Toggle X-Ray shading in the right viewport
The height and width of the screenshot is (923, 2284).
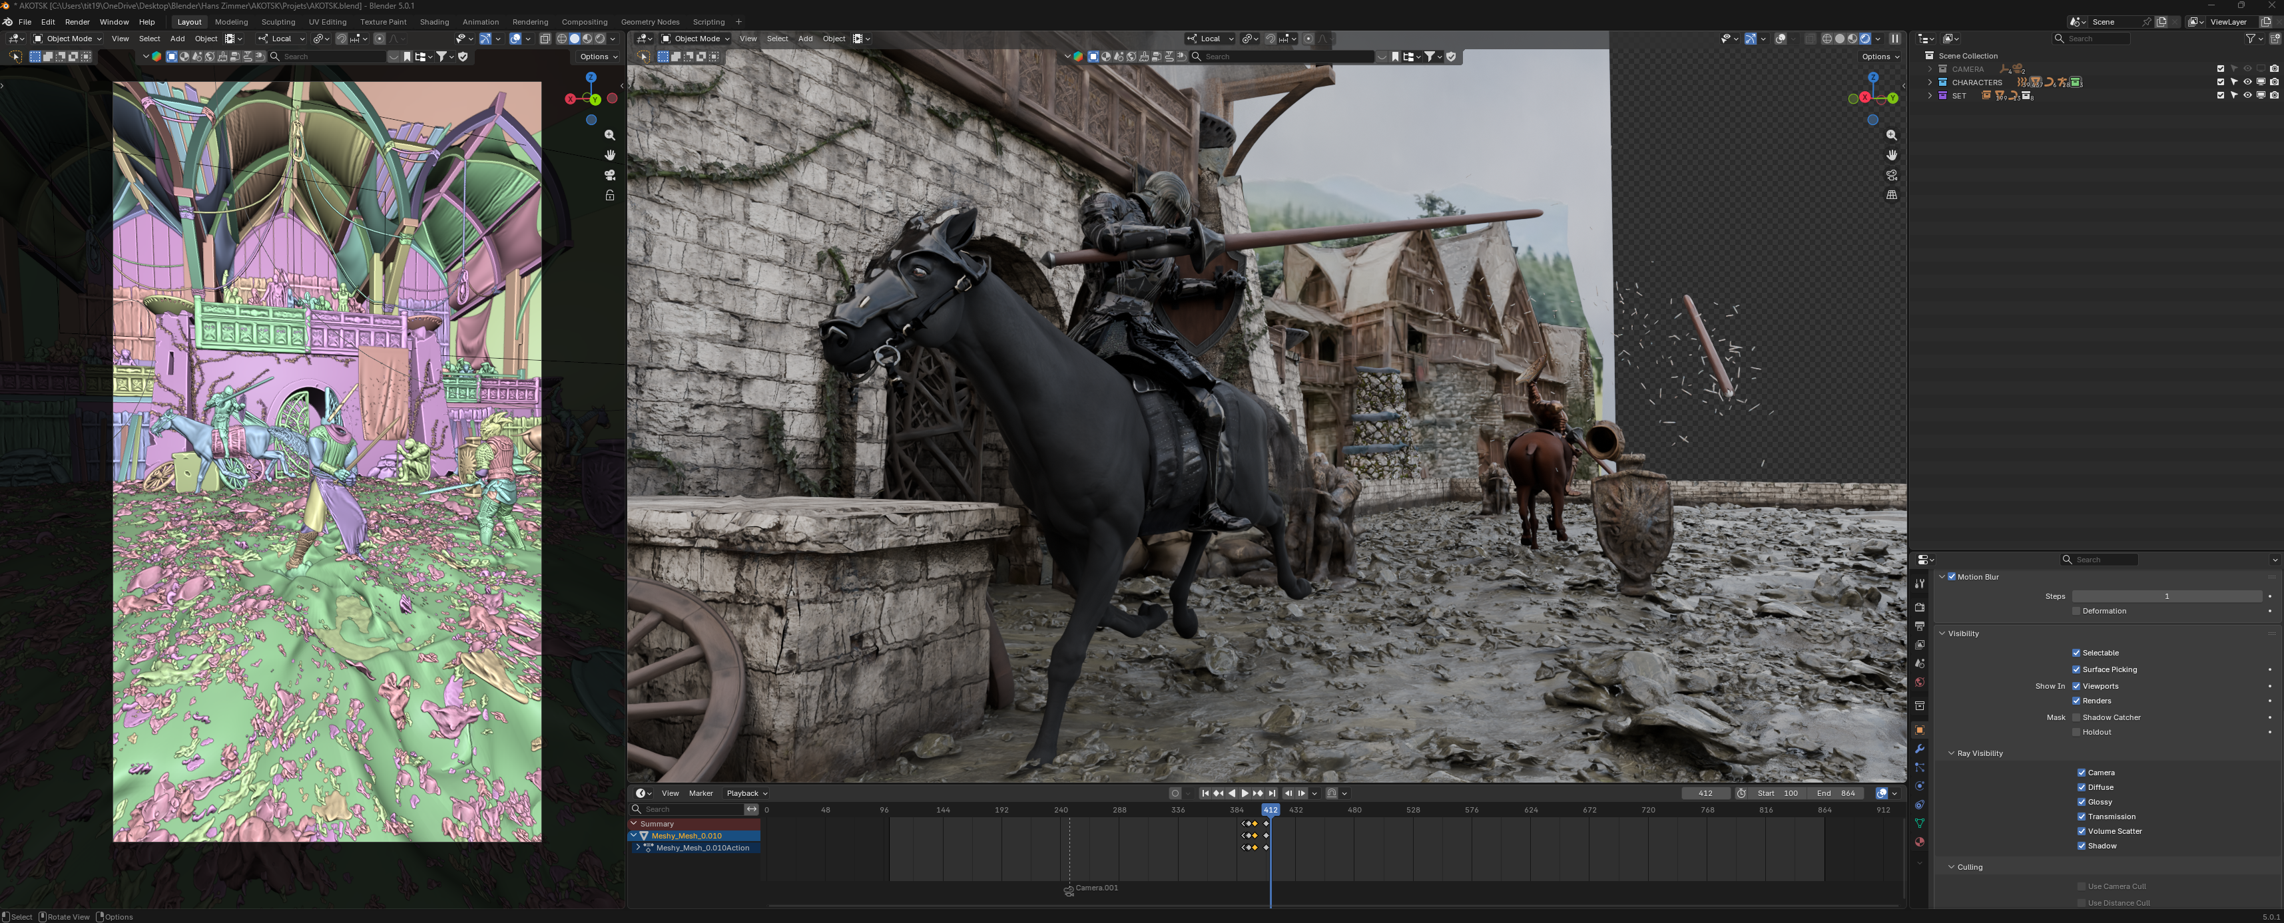click(1813, 38)
